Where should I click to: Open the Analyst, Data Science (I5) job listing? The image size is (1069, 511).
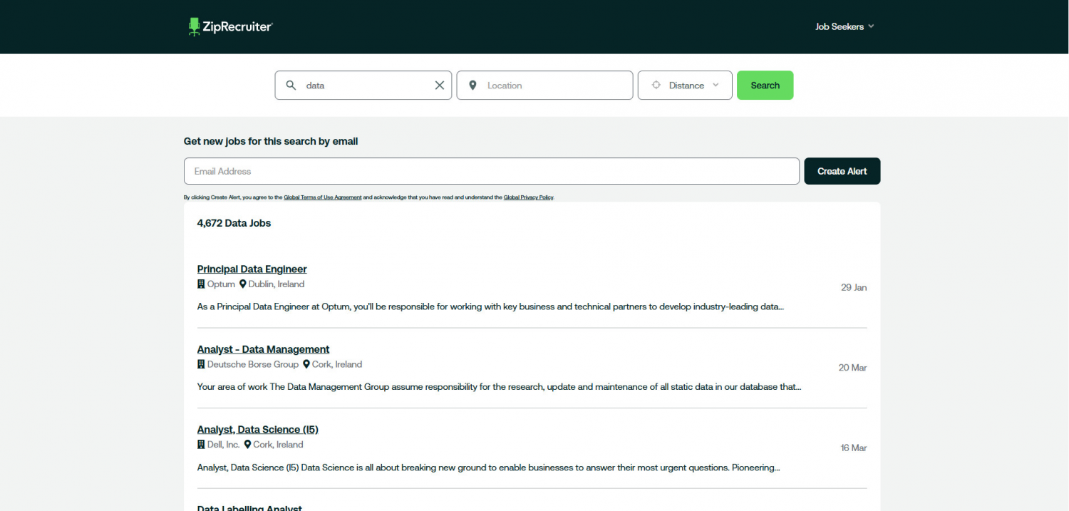[x=258, y=430]
